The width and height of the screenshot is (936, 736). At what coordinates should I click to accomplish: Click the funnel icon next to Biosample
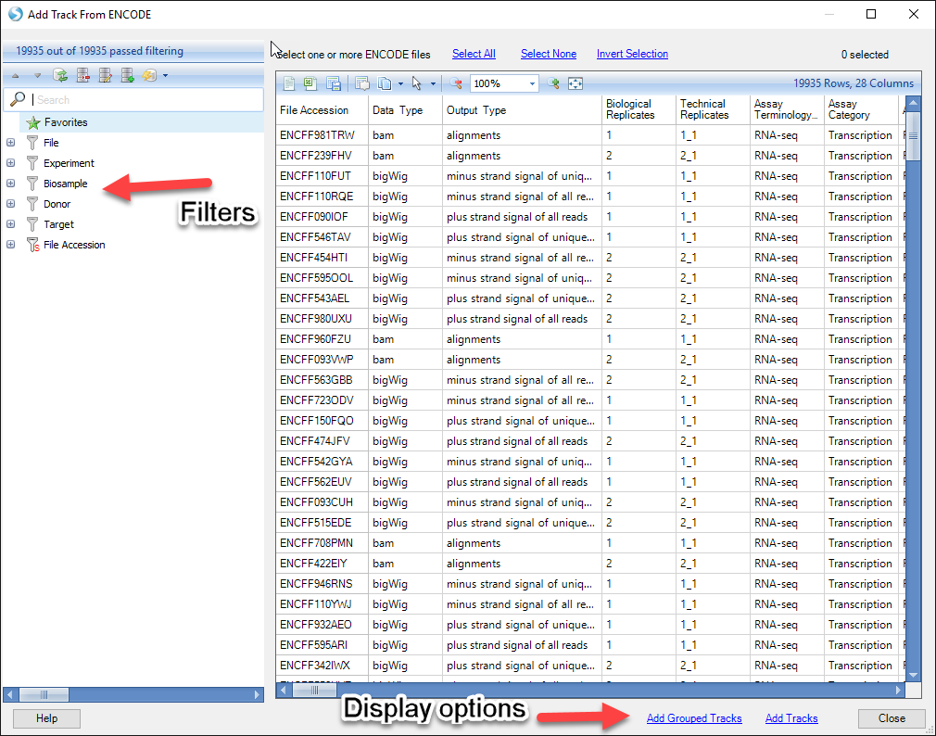32,184
